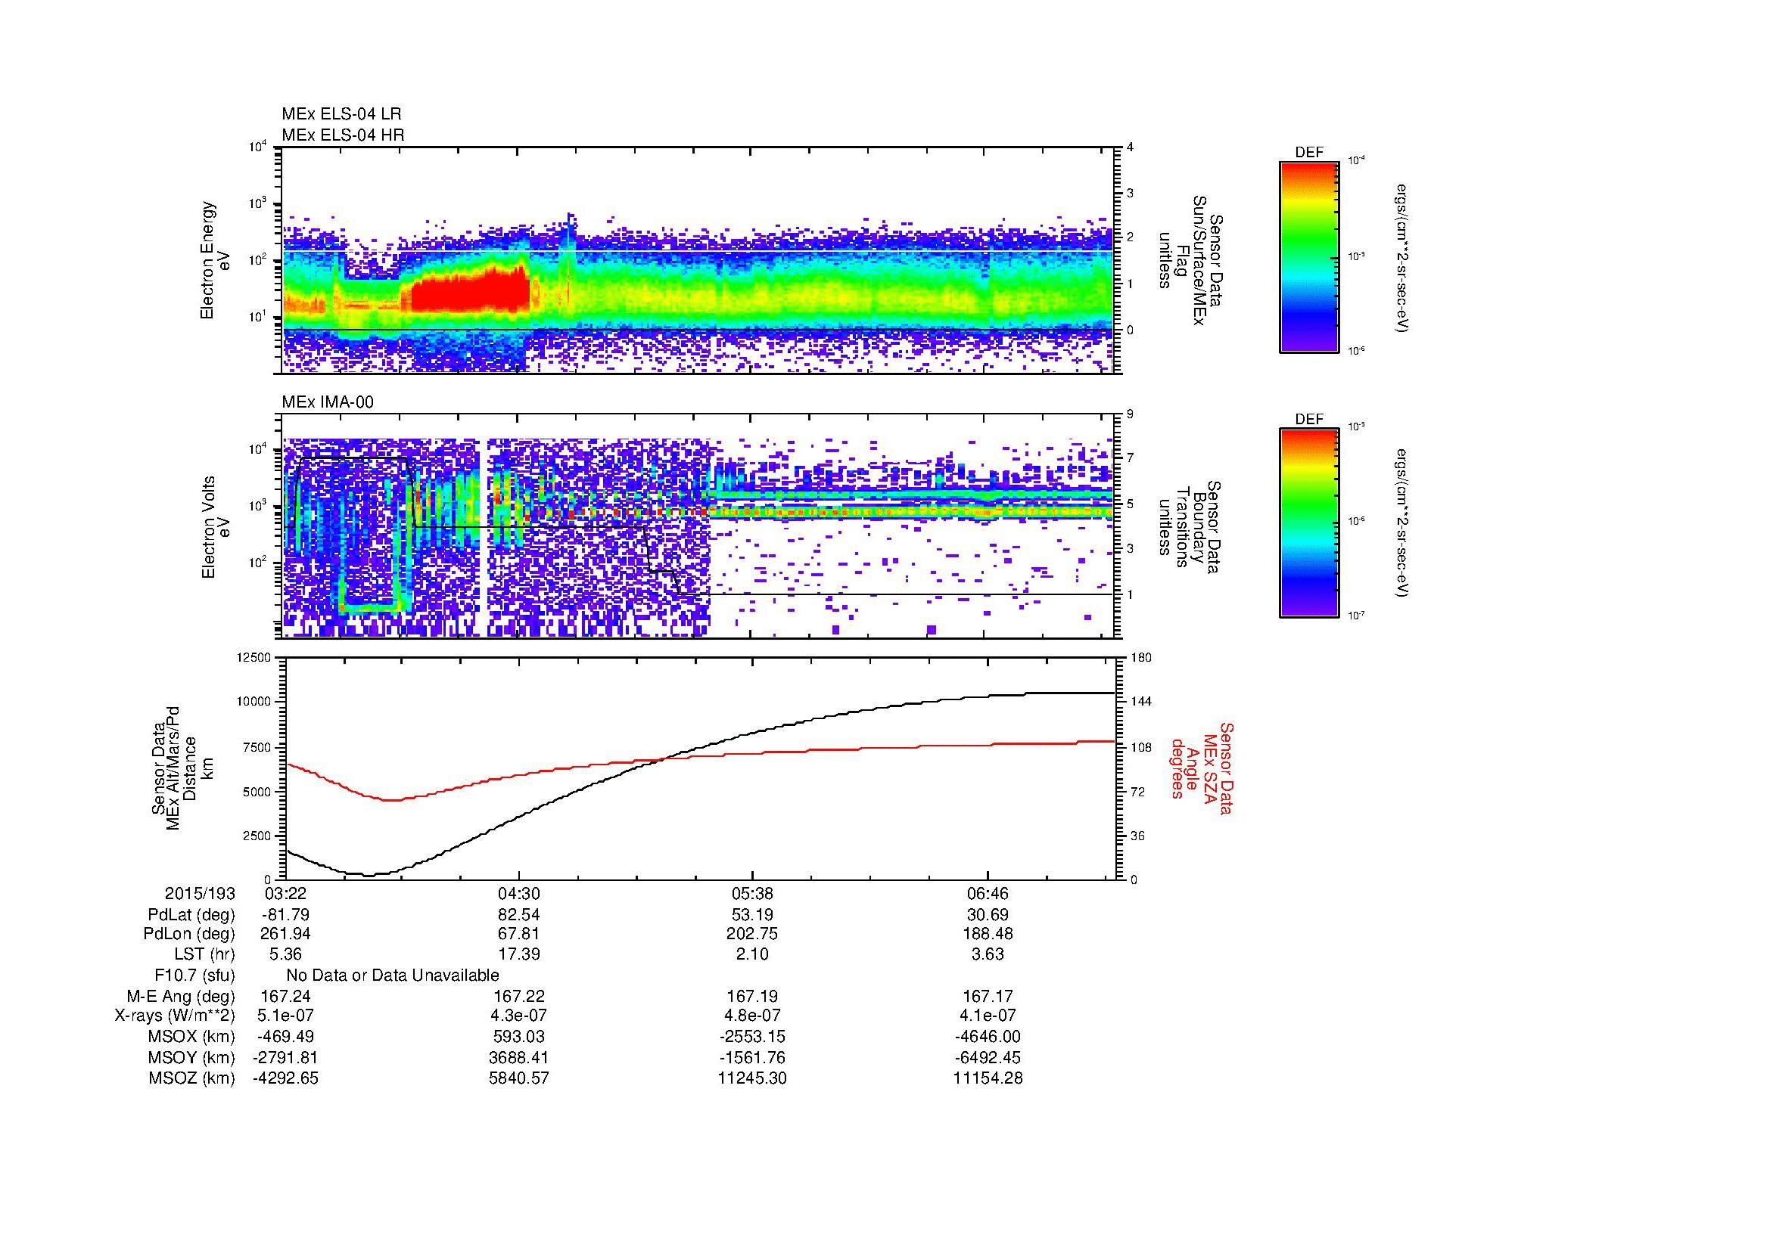Click the red MEx SZA Angle label
Image resolution: width=1770 pixels, height=1250 pixels.
[x=1202, y=768]
